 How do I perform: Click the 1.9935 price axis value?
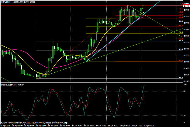(187, 16)
